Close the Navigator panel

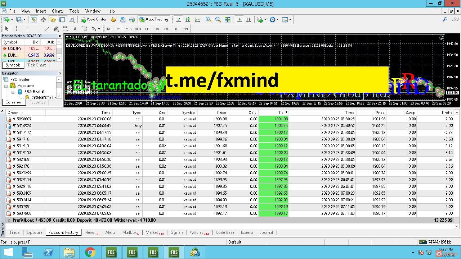click(60, 73)
